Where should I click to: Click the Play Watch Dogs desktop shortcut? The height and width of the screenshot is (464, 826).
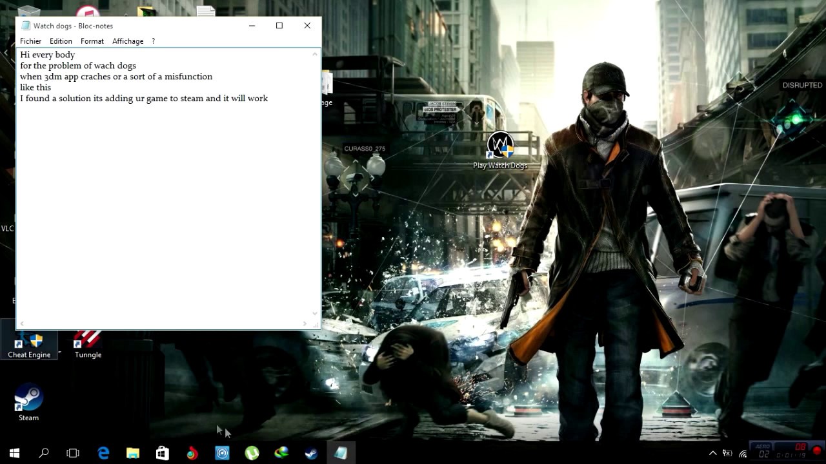(500, 151)
